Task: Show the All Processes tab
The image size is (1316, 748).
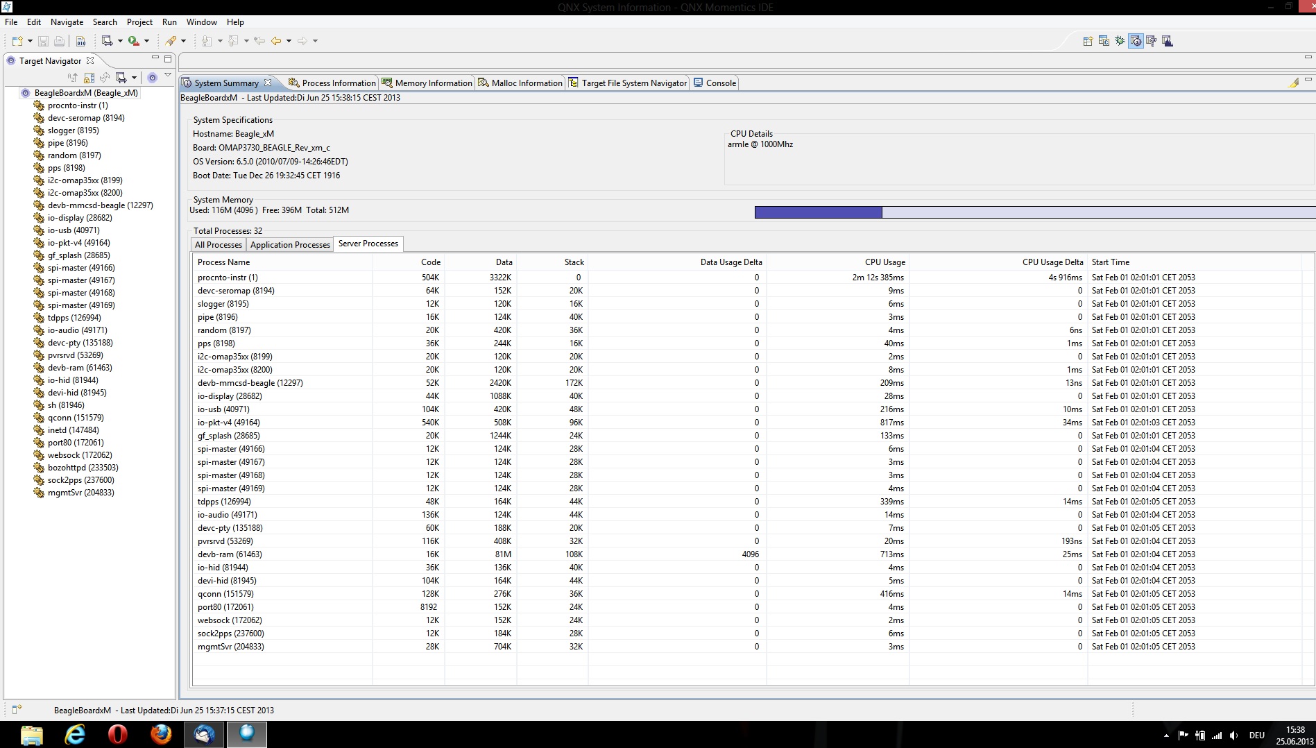Action: (x=218, y=244)
